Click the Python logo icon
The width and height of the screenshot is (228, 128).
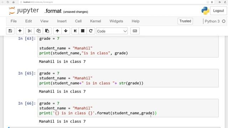[205, 11]
